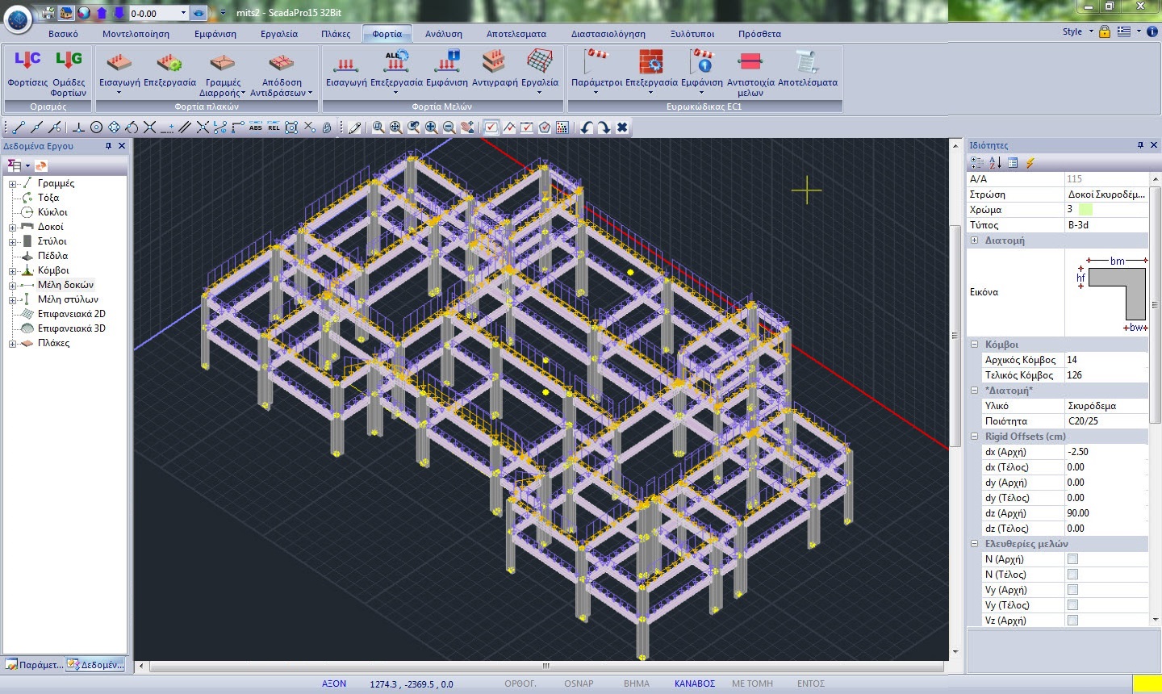Expand the Διατομή property section
Screen dimensions: 1162x694
click(975, 240)
